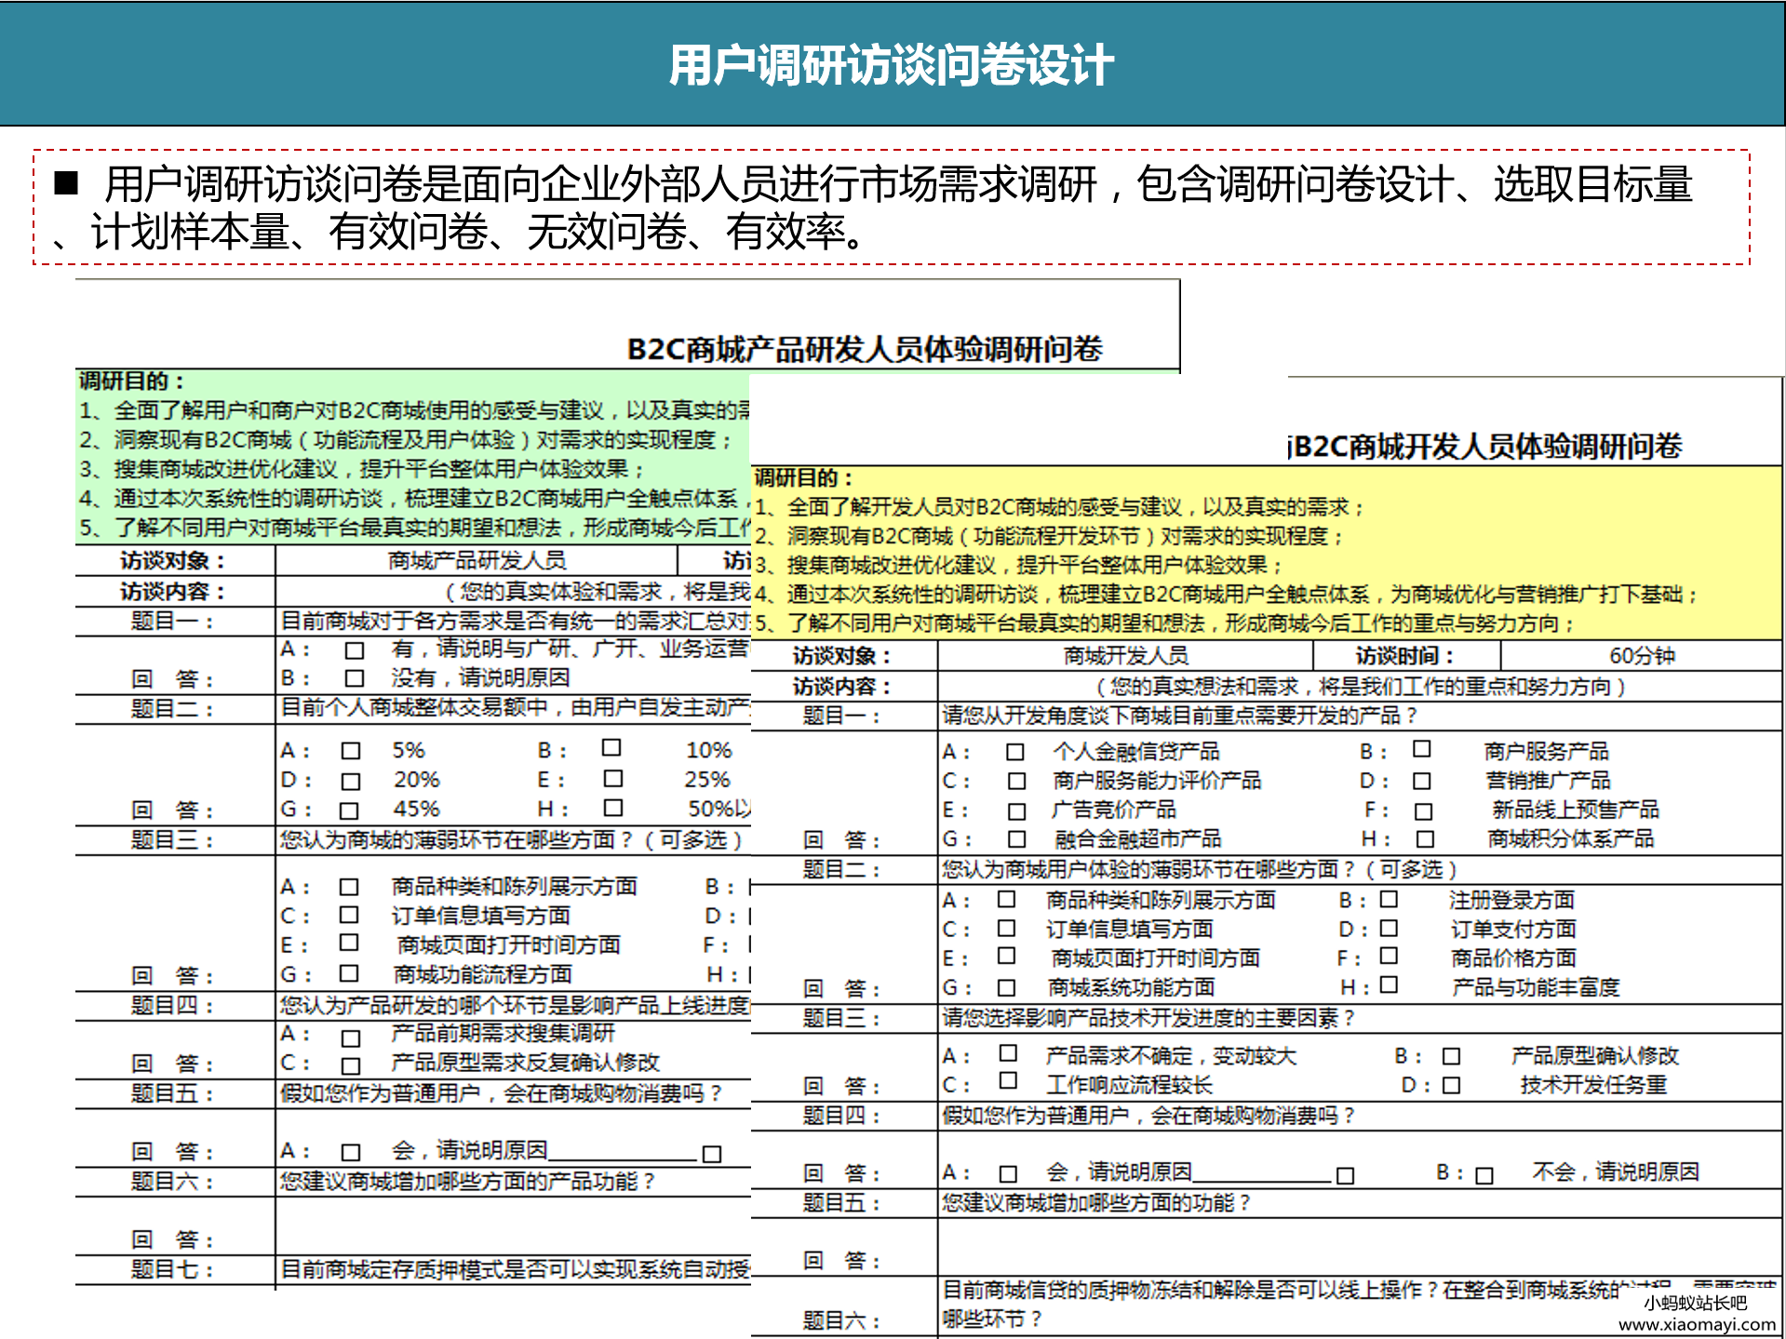This screenshot has height=1339, width=1786.
Task: Select the "45%" option G checkbox
Action: 351,810
